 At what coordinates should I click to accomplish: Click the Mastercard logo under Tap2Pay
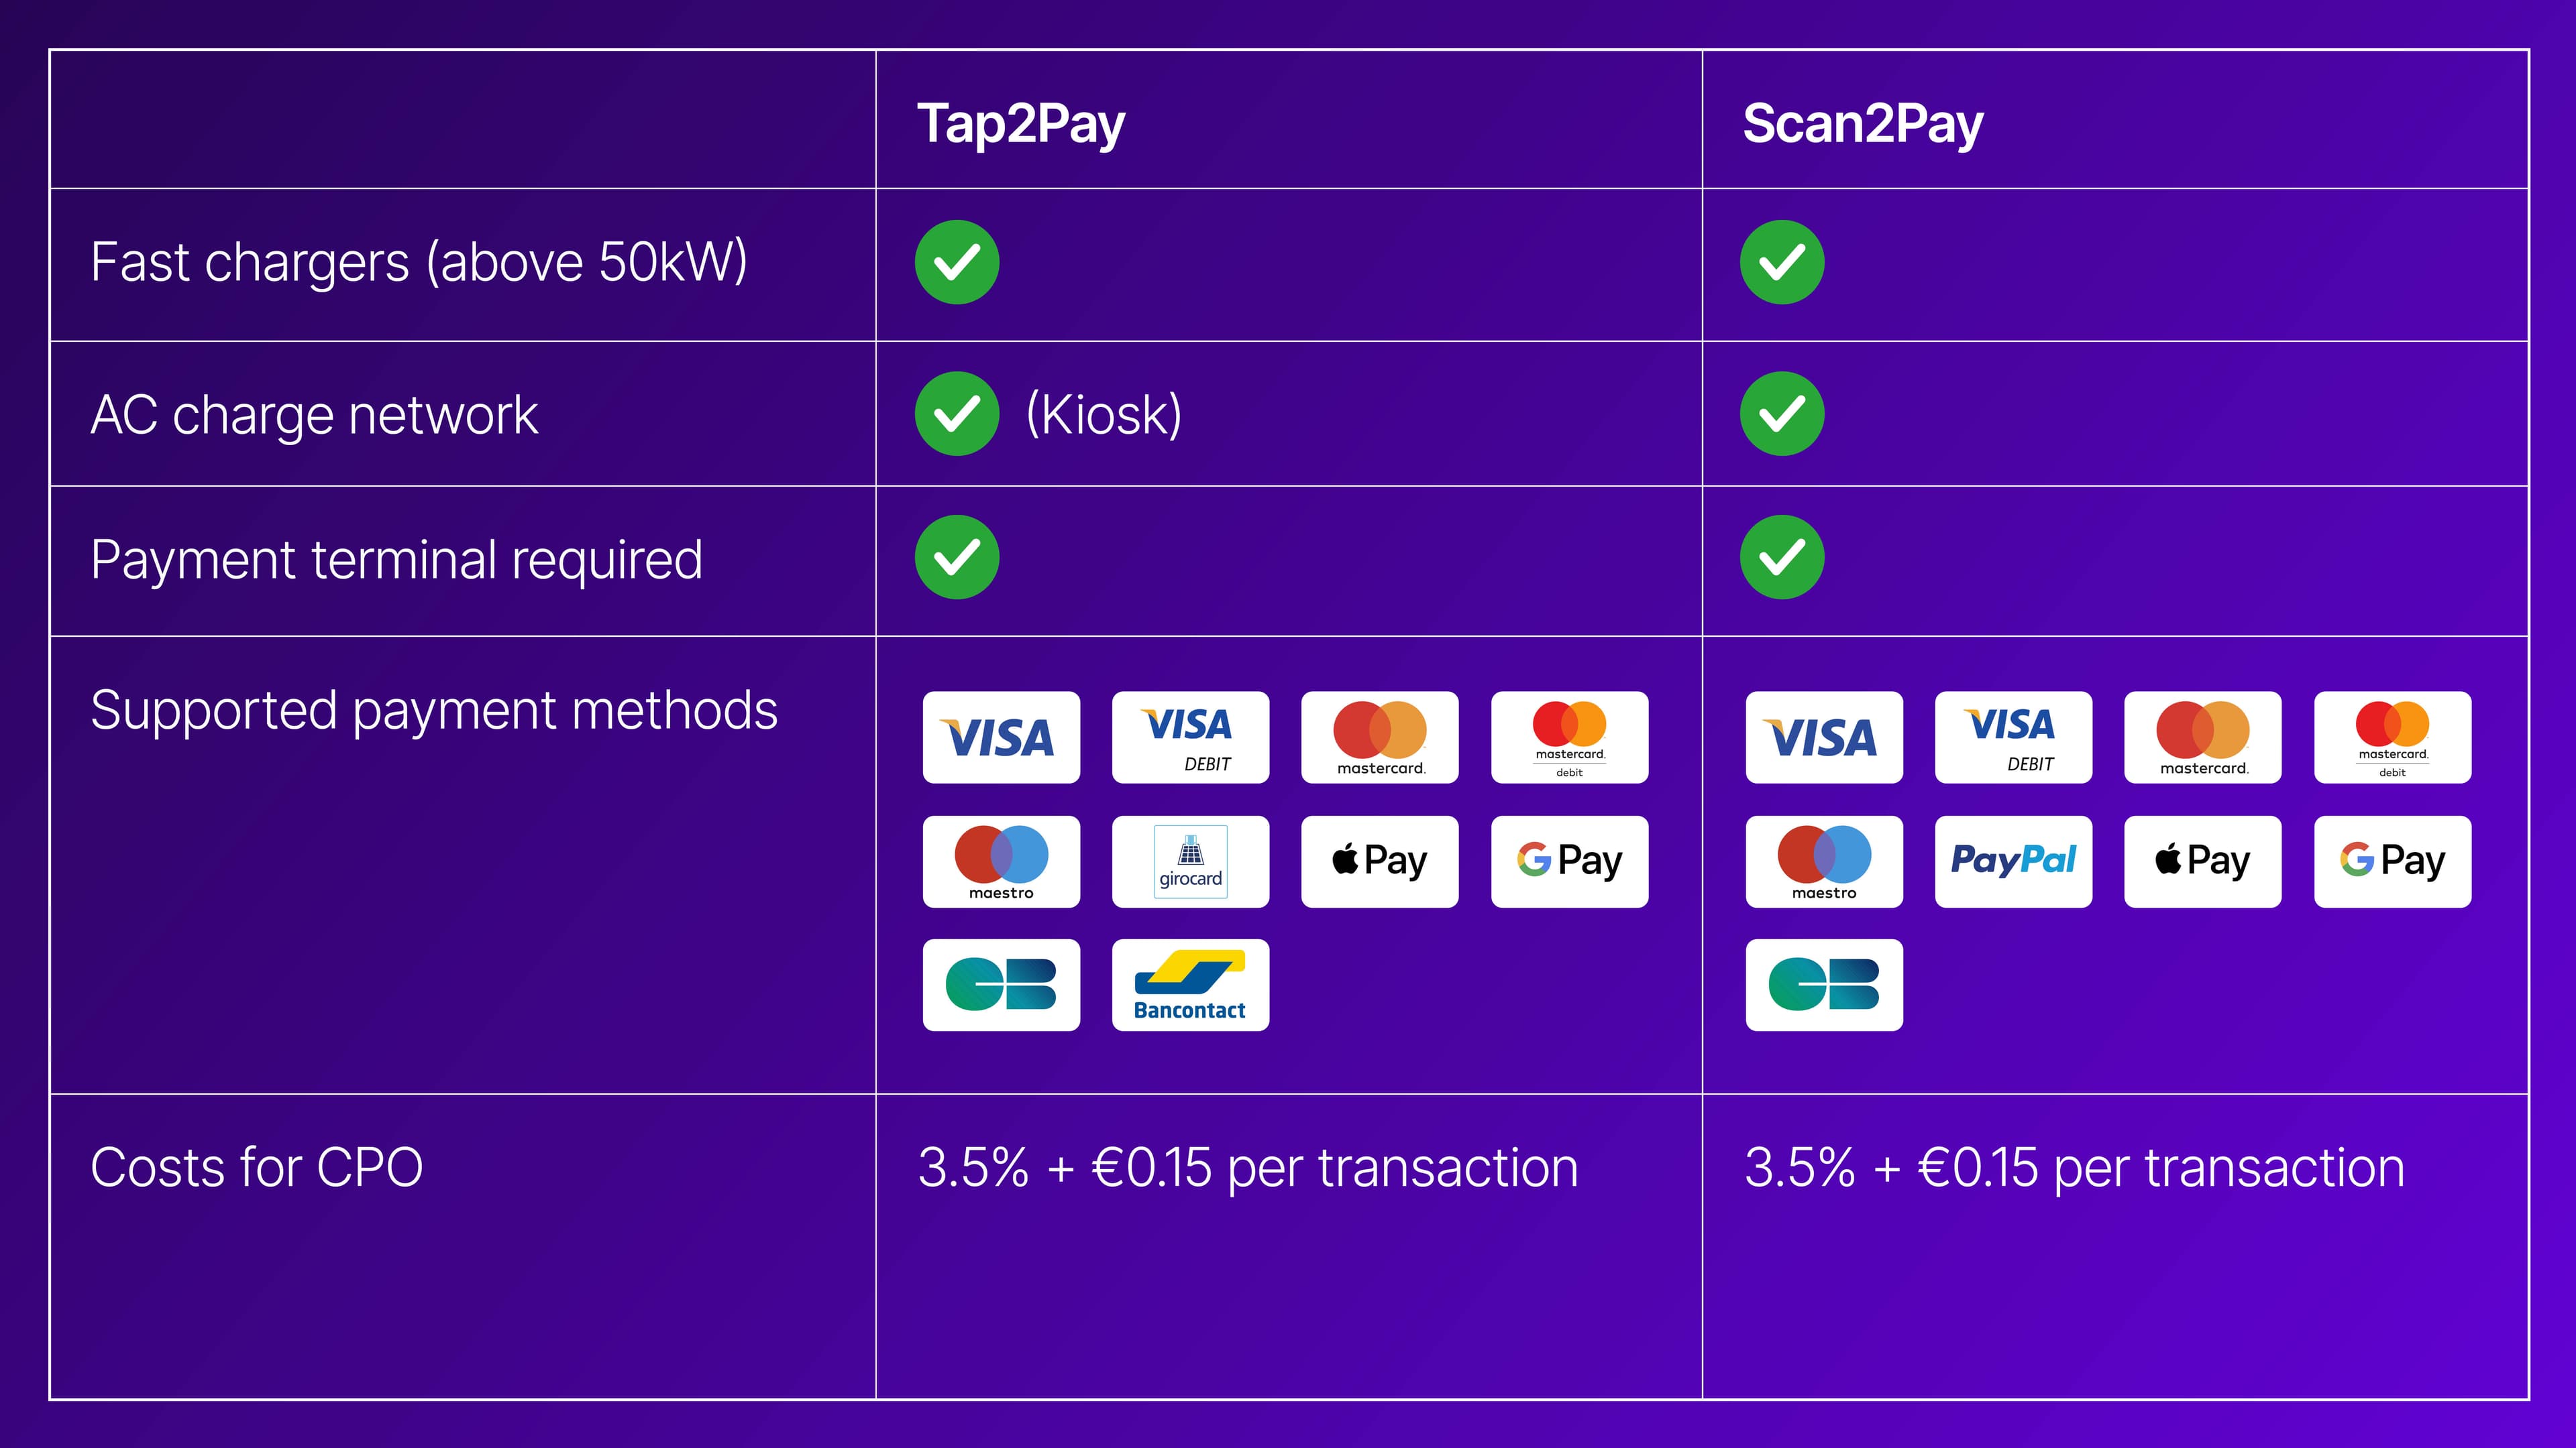1379,737
